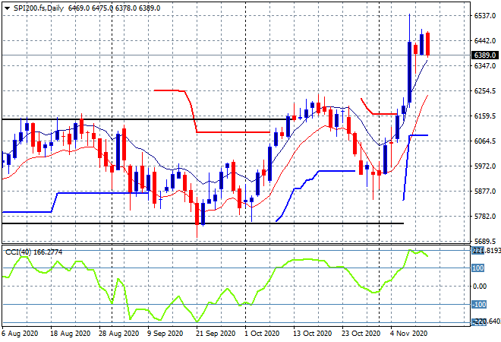Click the 6442.0 price axis label
501x342 pixels.
tap(485, 40)
